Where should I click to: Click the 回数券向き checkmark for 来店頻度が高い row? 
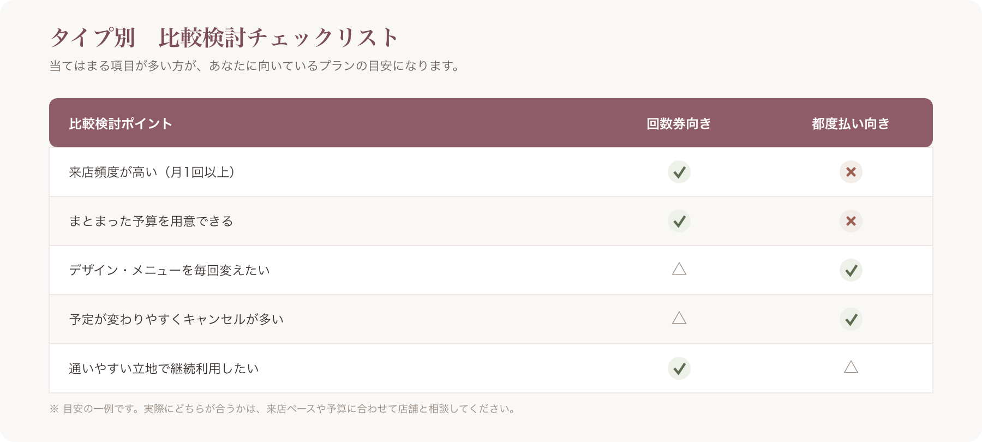coord(679,172)
